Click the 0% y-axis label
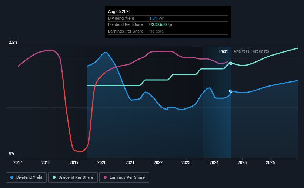Screen dimensions: 304x188 pyautogui.click(x=11, y=153)
